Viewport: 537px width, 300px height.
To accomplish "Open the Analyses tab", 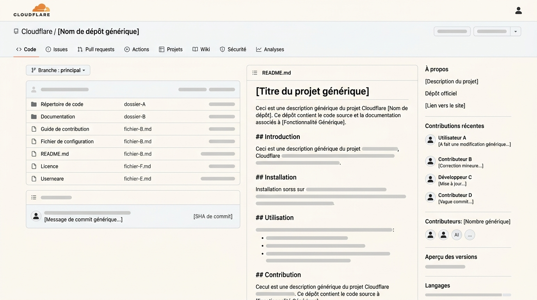I will coord(270,50).
